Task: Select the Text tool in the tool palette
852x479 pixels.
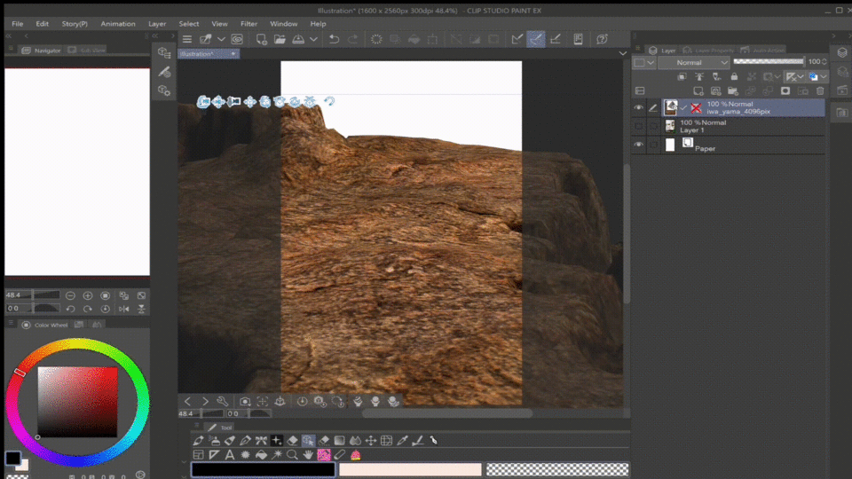Action: (x=229, y=455)
